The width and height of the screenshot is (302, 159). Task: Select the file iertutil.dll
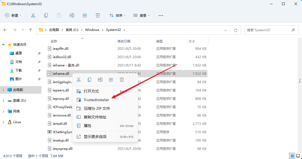60,124
